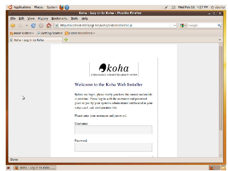Launch Firefox from the panel launcher icon
Viewport: 228px width, 171px height.
pyautogui.click(x=62, y=7)
